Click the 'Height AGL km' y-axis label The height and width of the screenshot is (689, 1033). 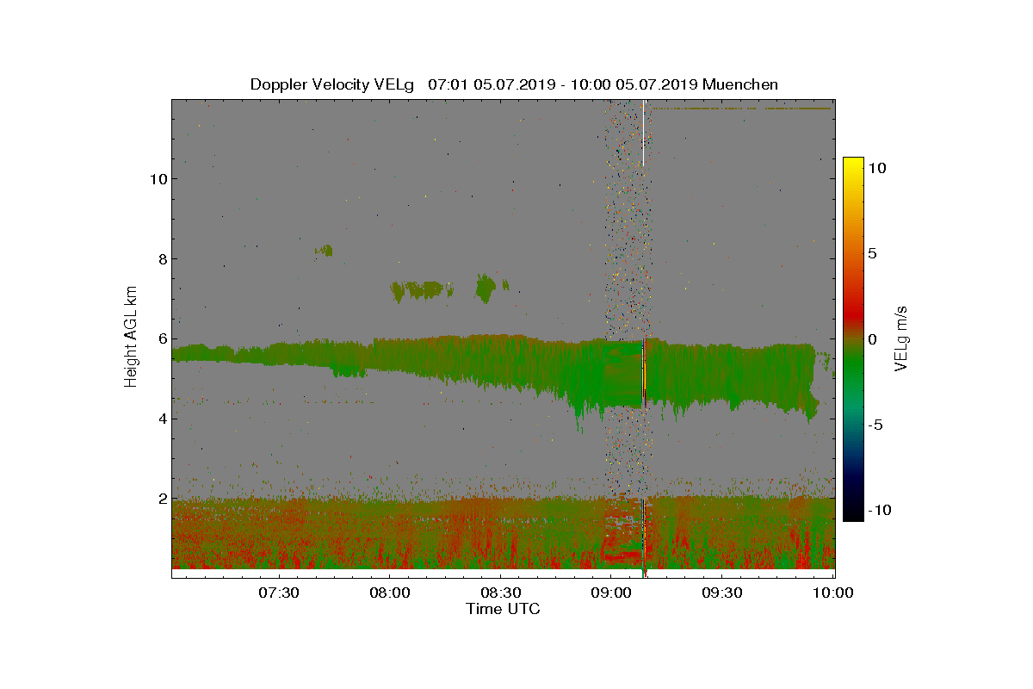[x=131, y=337]
